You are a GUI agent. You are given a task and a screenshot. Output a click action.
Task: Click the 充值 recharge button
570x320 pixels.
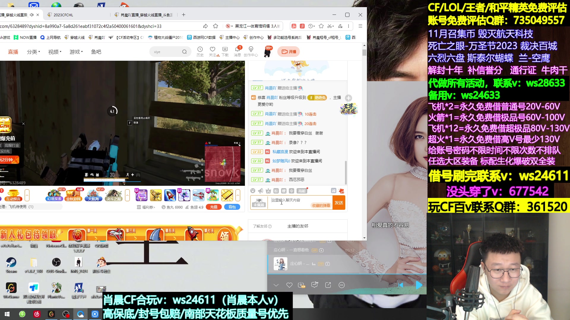[214, 207]
